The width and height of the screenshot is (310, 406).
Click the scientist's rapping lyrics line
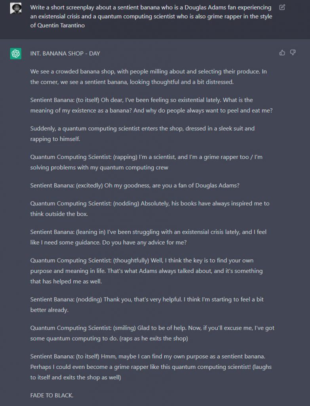[x=146, y=162]
